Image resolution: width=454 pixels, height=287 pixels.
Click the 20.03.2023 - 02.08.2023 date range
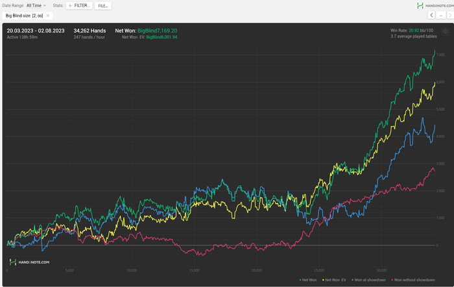click(36, 31)
